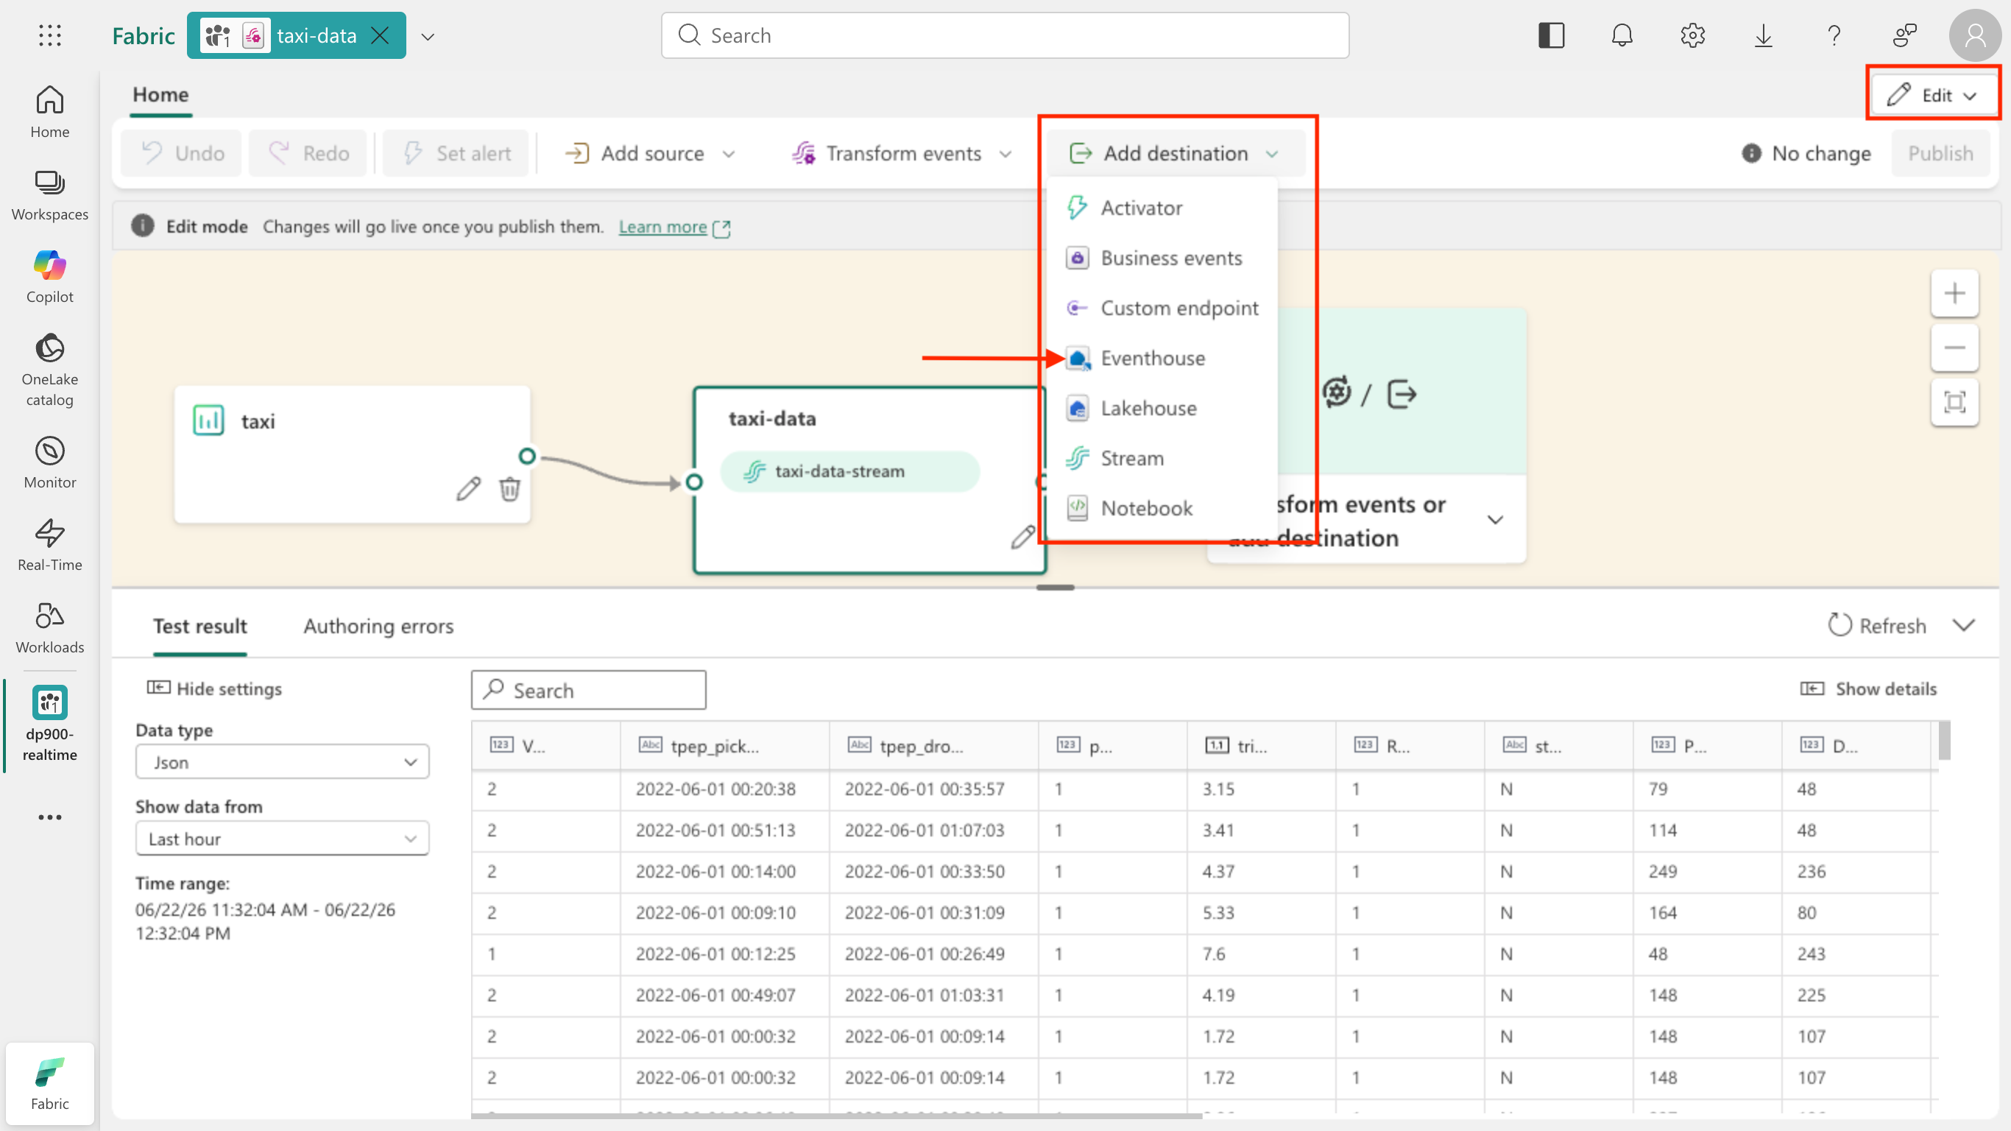
Task: Open the help question mark
Action: coord(1834,35)
